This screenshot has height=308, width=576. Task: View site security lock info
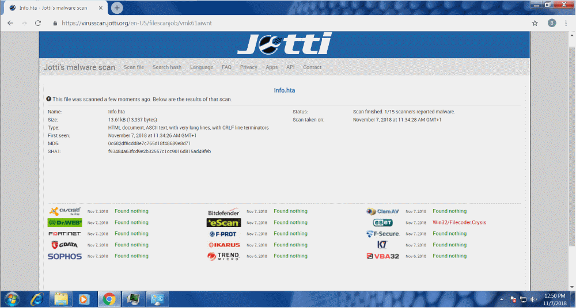(55, 23)
